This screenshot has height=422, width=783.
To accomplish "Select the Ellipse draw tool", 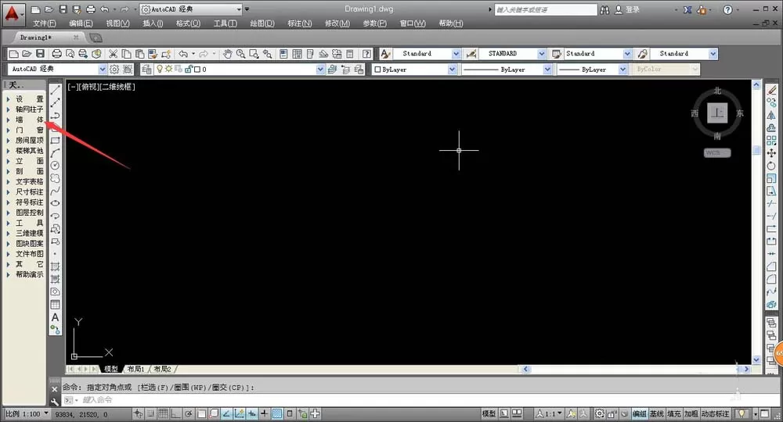I will [55, 202].
